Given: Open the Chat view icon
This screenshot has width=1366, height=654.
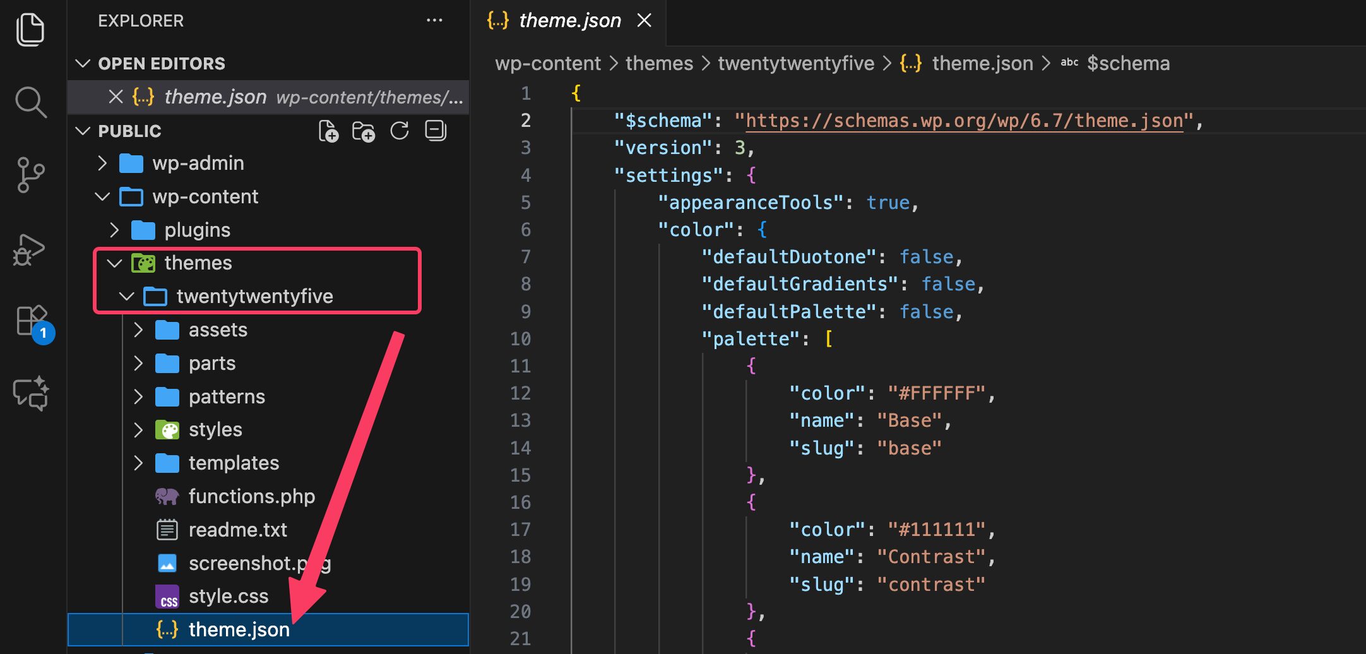Looking at the screenshot, I should click(30, 393).
